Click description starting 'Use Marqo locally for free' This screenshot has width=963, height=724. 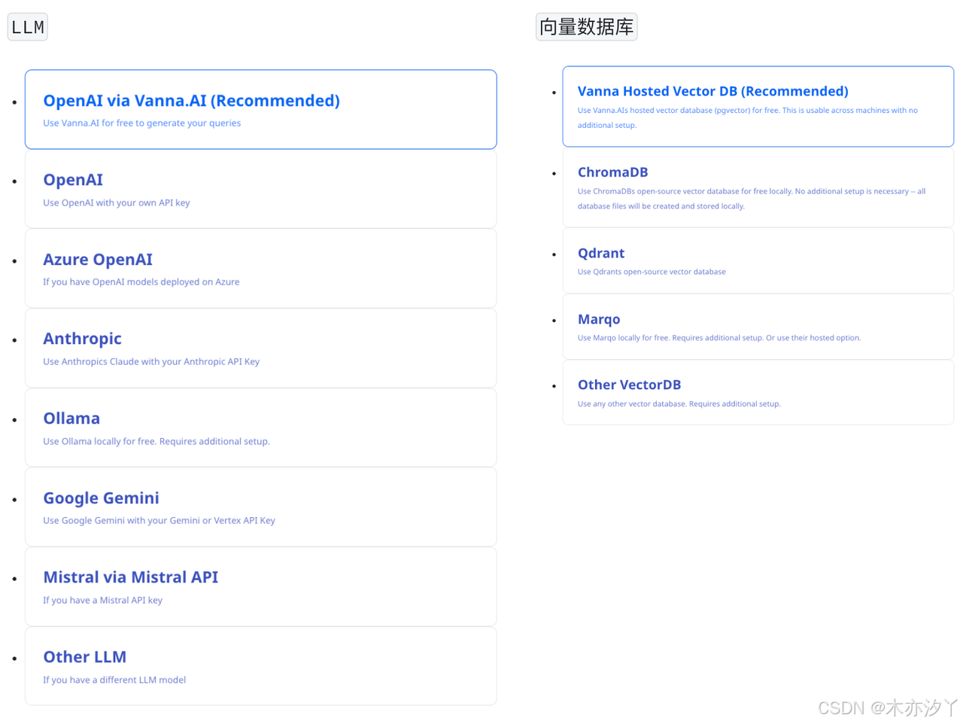pos(719,338)
